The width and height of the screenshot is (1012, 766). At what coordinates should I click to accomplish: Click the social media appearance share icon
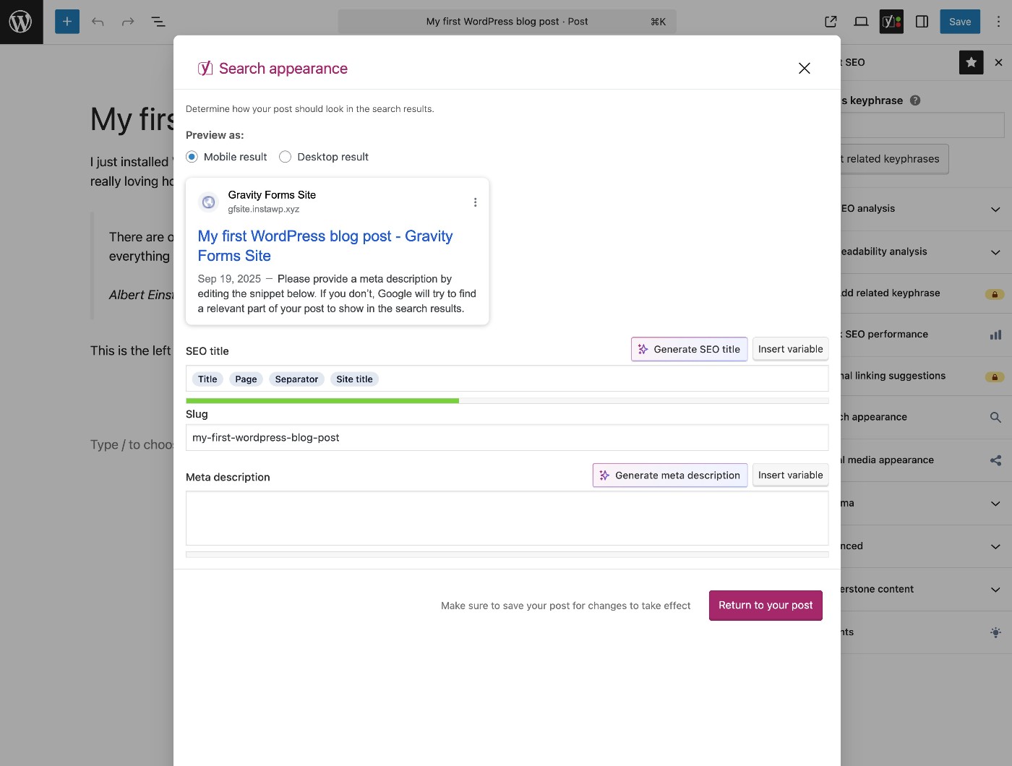pos(995,460)
